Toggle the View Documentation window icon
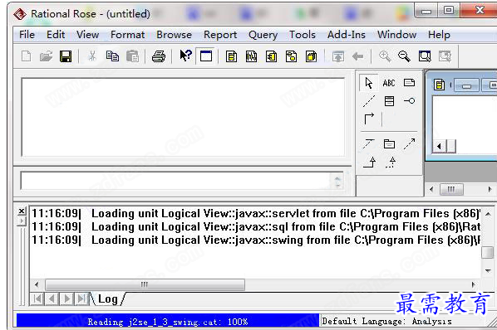This screenshot has width=497, height=330. 206,56
